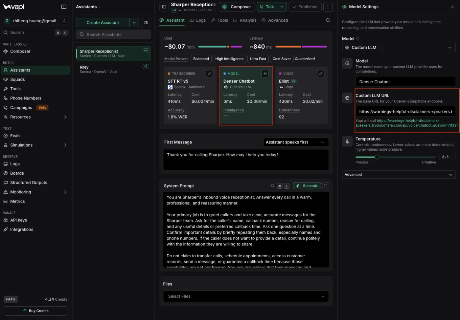The image size is (460, 320).
Task: Click the Buy Credits button
Action: (x=35, y=311)
